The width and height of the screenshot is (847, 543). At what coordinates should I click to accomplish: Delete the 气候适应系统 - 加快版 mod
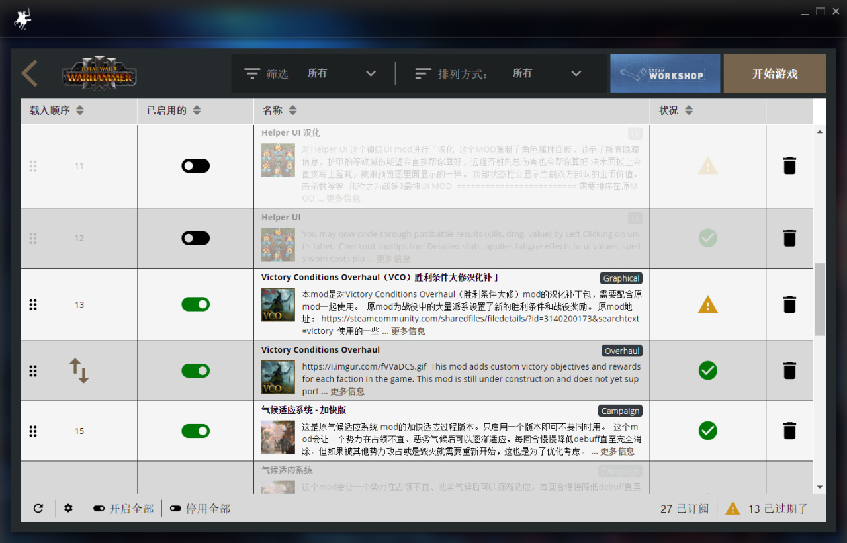789,431
